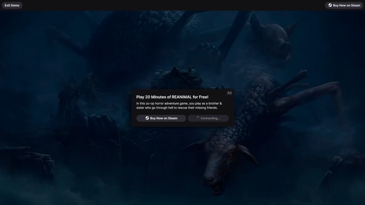
Task: Click the Ad label badge
Action: pos(229,93)
